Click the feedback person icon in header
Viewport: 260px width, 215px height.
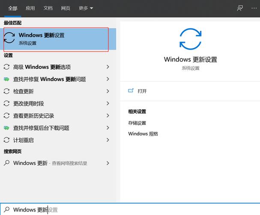[240, 8]
